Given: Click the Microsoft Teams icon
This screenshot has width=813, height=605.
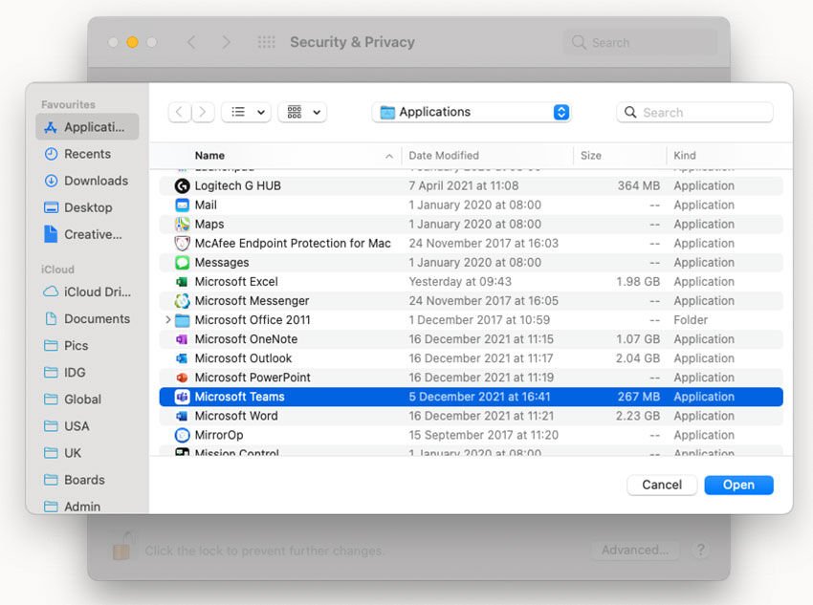Looking at the screenshot, I should [x=182, y=397].
